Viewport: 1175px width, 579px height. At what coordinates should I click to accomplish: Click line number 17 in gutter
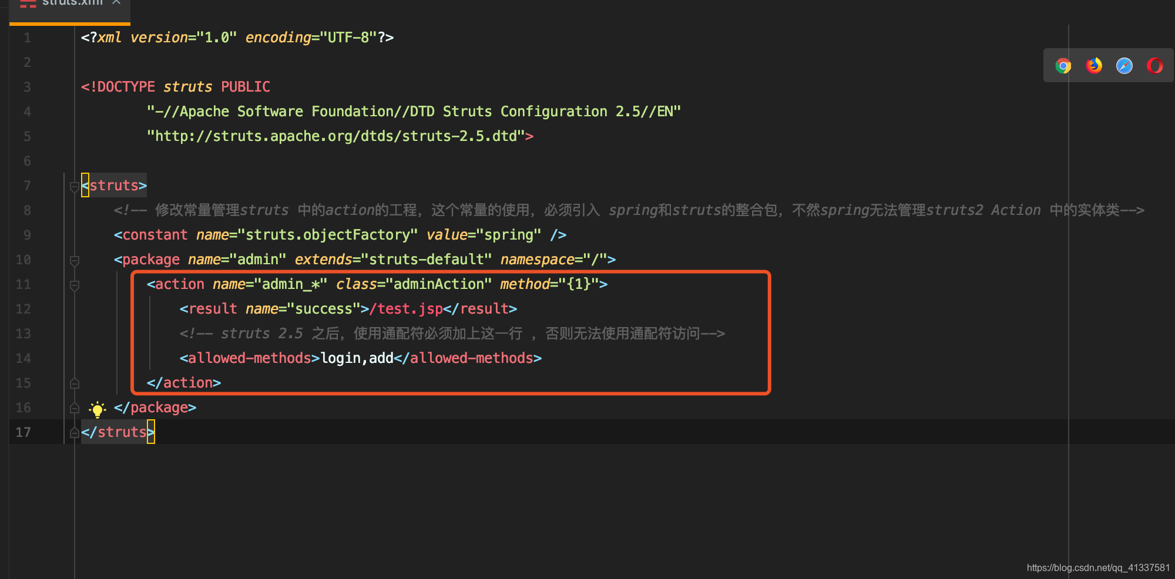pos(23,433)
